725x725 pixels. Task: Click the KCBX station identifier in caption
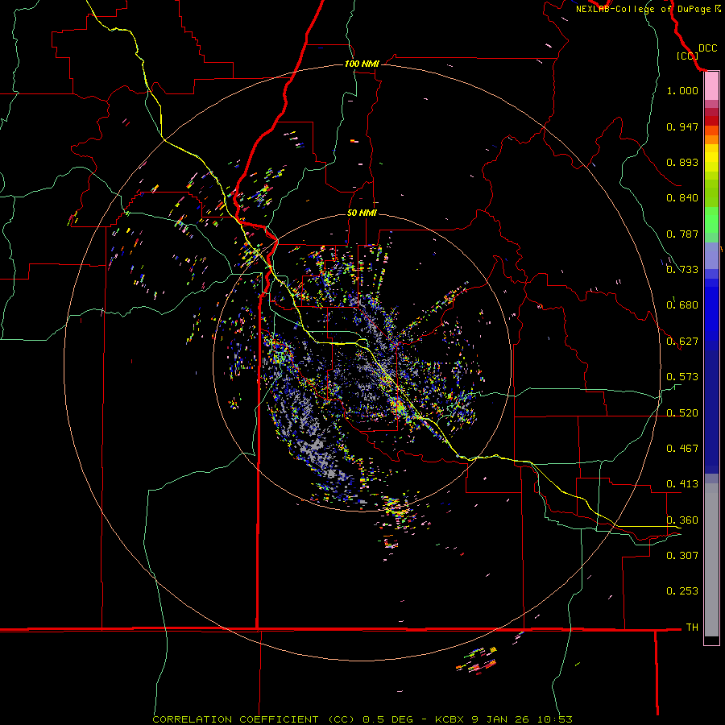(449, 719)
